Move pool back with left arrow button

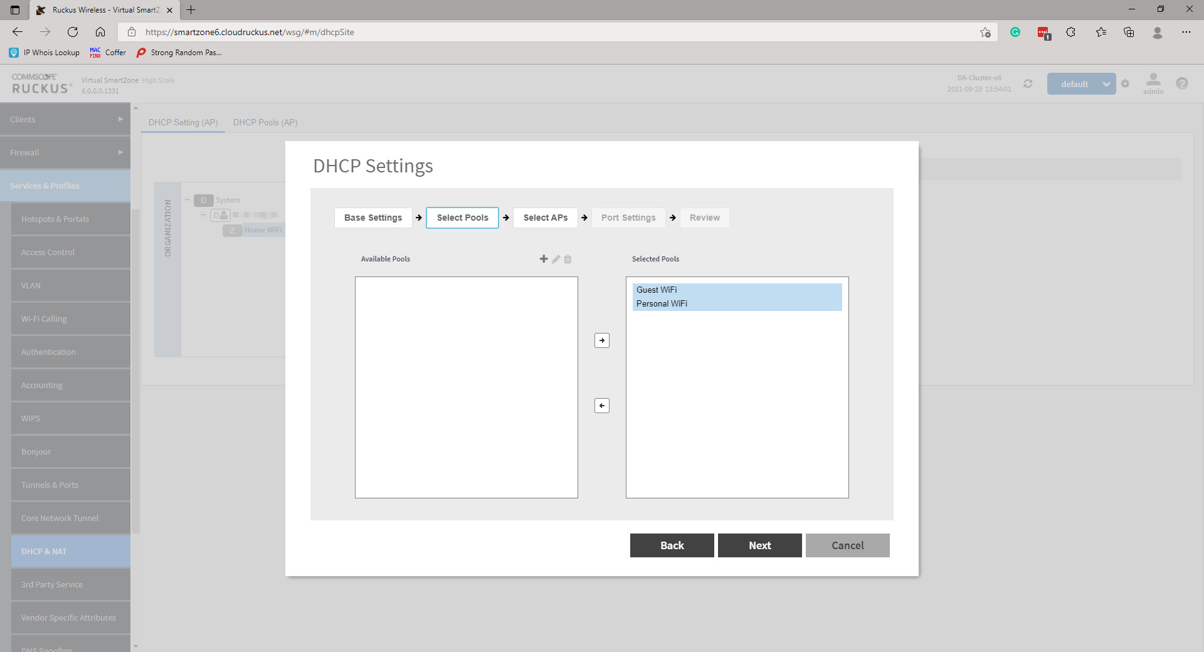pos(602,406)
